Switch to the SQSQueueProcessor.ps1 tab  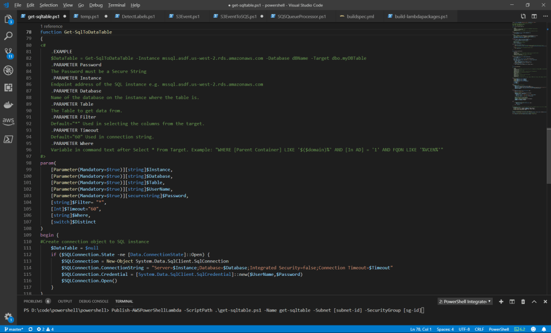pos(302,16)
